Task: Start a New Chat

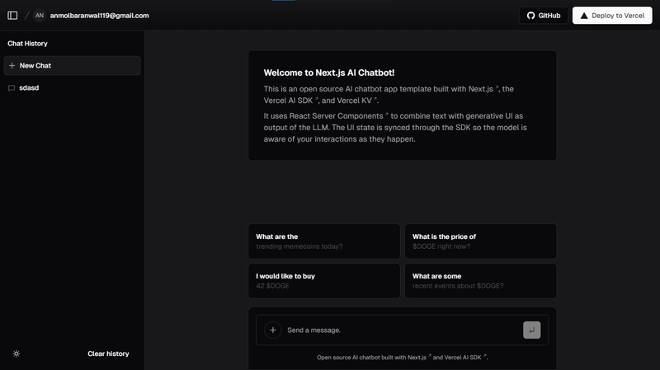Action: [x=72, y=66]
